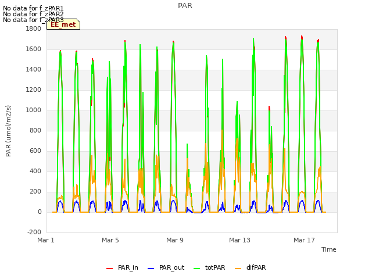The width and height of the screenshot is (372, 279).
Task: Click the 'No data for f_zPAR1' message
Action: pos(33,8)
